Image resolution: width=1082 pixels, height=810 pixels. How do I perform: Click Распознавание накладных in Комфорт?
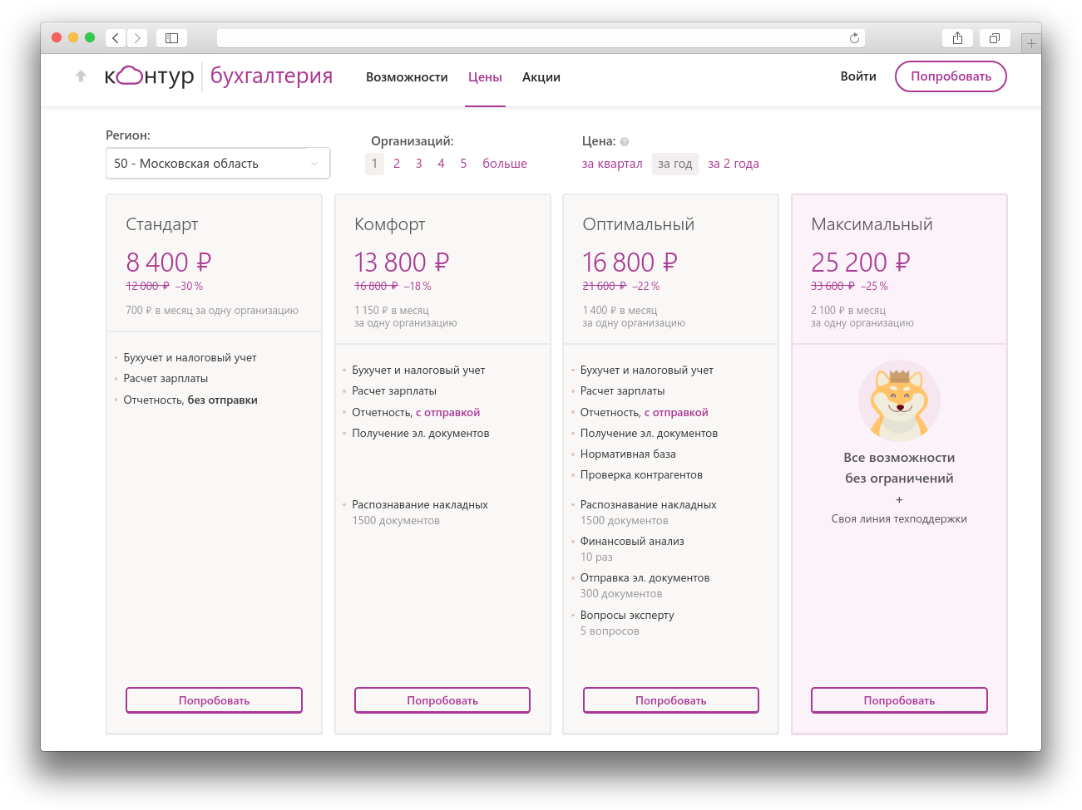click(x=420, y=505)
